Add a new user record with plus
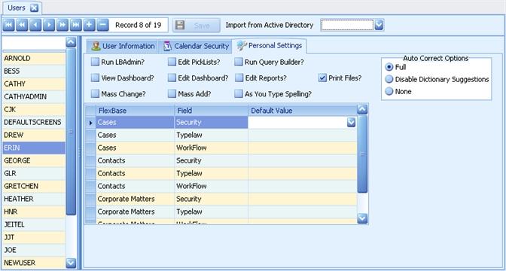This screenshot has height=271, width=506. coord(89,25)
